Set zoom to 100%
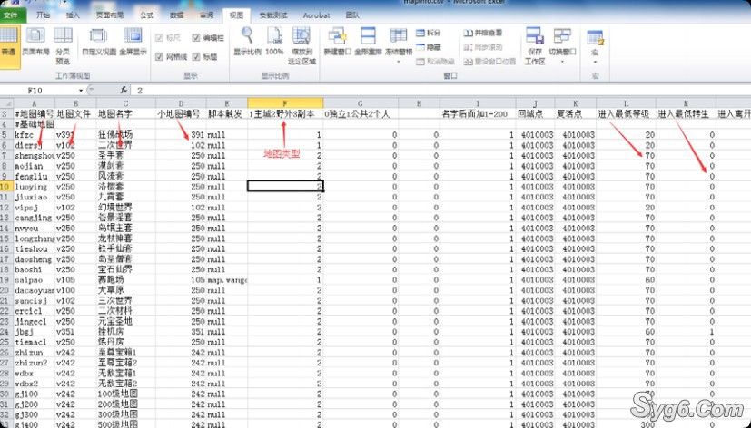The image size is (751, 428). (x=274, y=42)
